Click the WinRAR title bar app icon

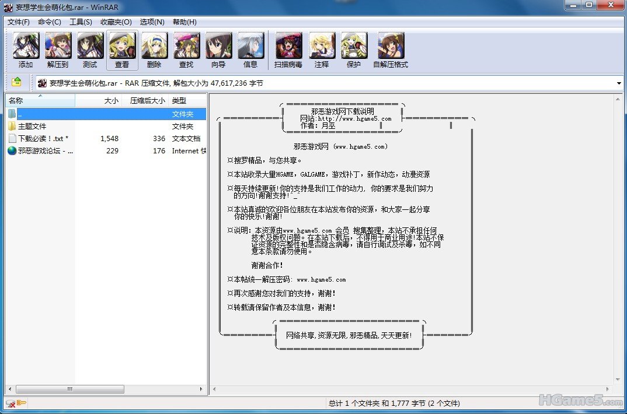pos(8,7)
